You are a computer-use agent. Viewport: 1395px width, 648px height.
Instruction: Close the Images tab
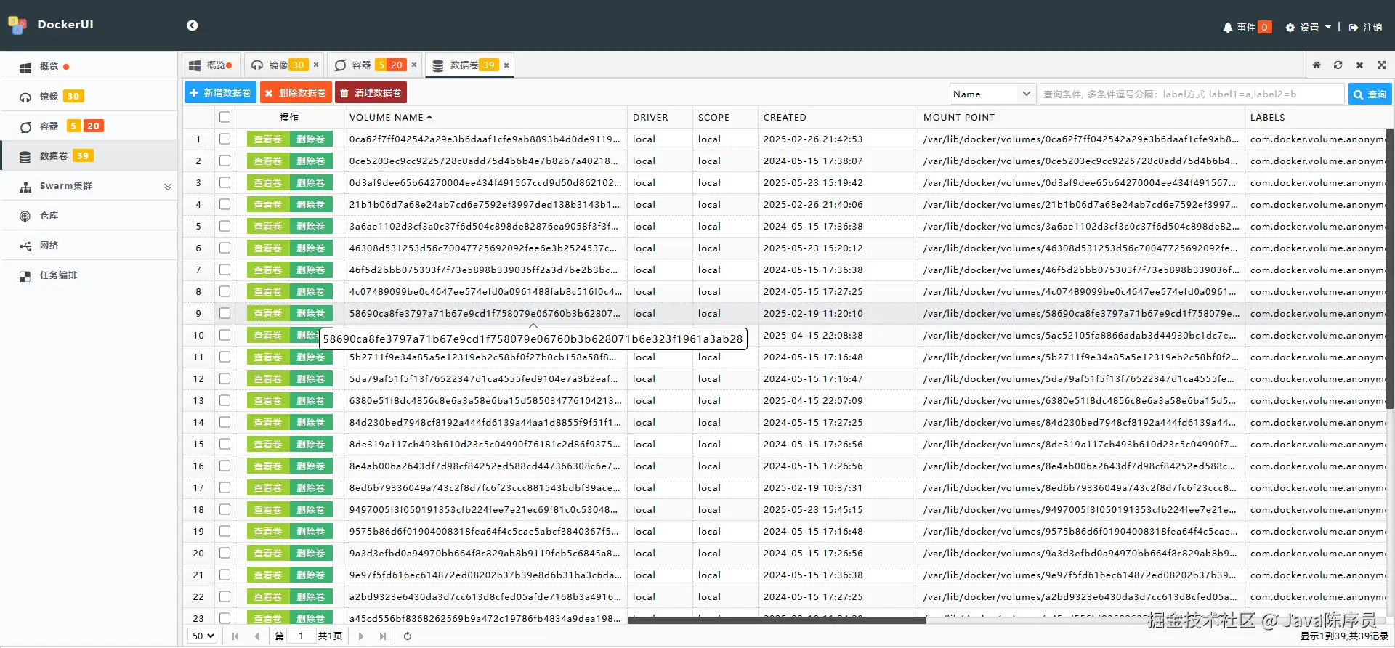click(x=316, y=65)
